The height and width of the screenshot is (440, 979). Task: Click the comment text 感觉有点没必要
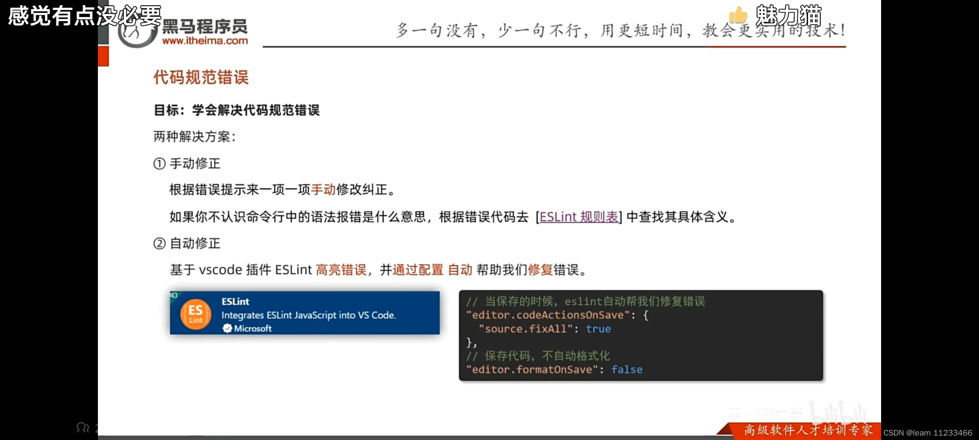pyautogui.click(x=84, y=16)
